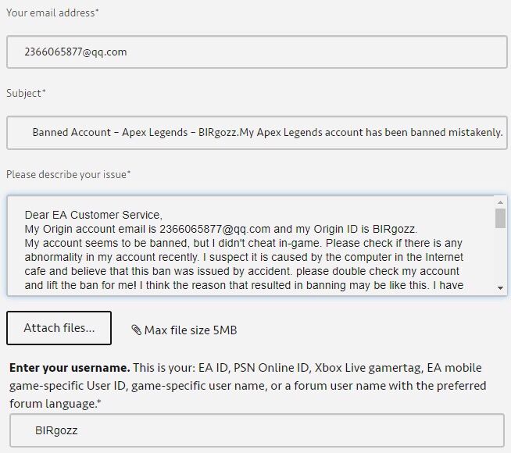This screenshot has width=511, height=453.
Task: Click the 'Please describe your issue' label
Action: pyautogui.click(x=69, y=174)
